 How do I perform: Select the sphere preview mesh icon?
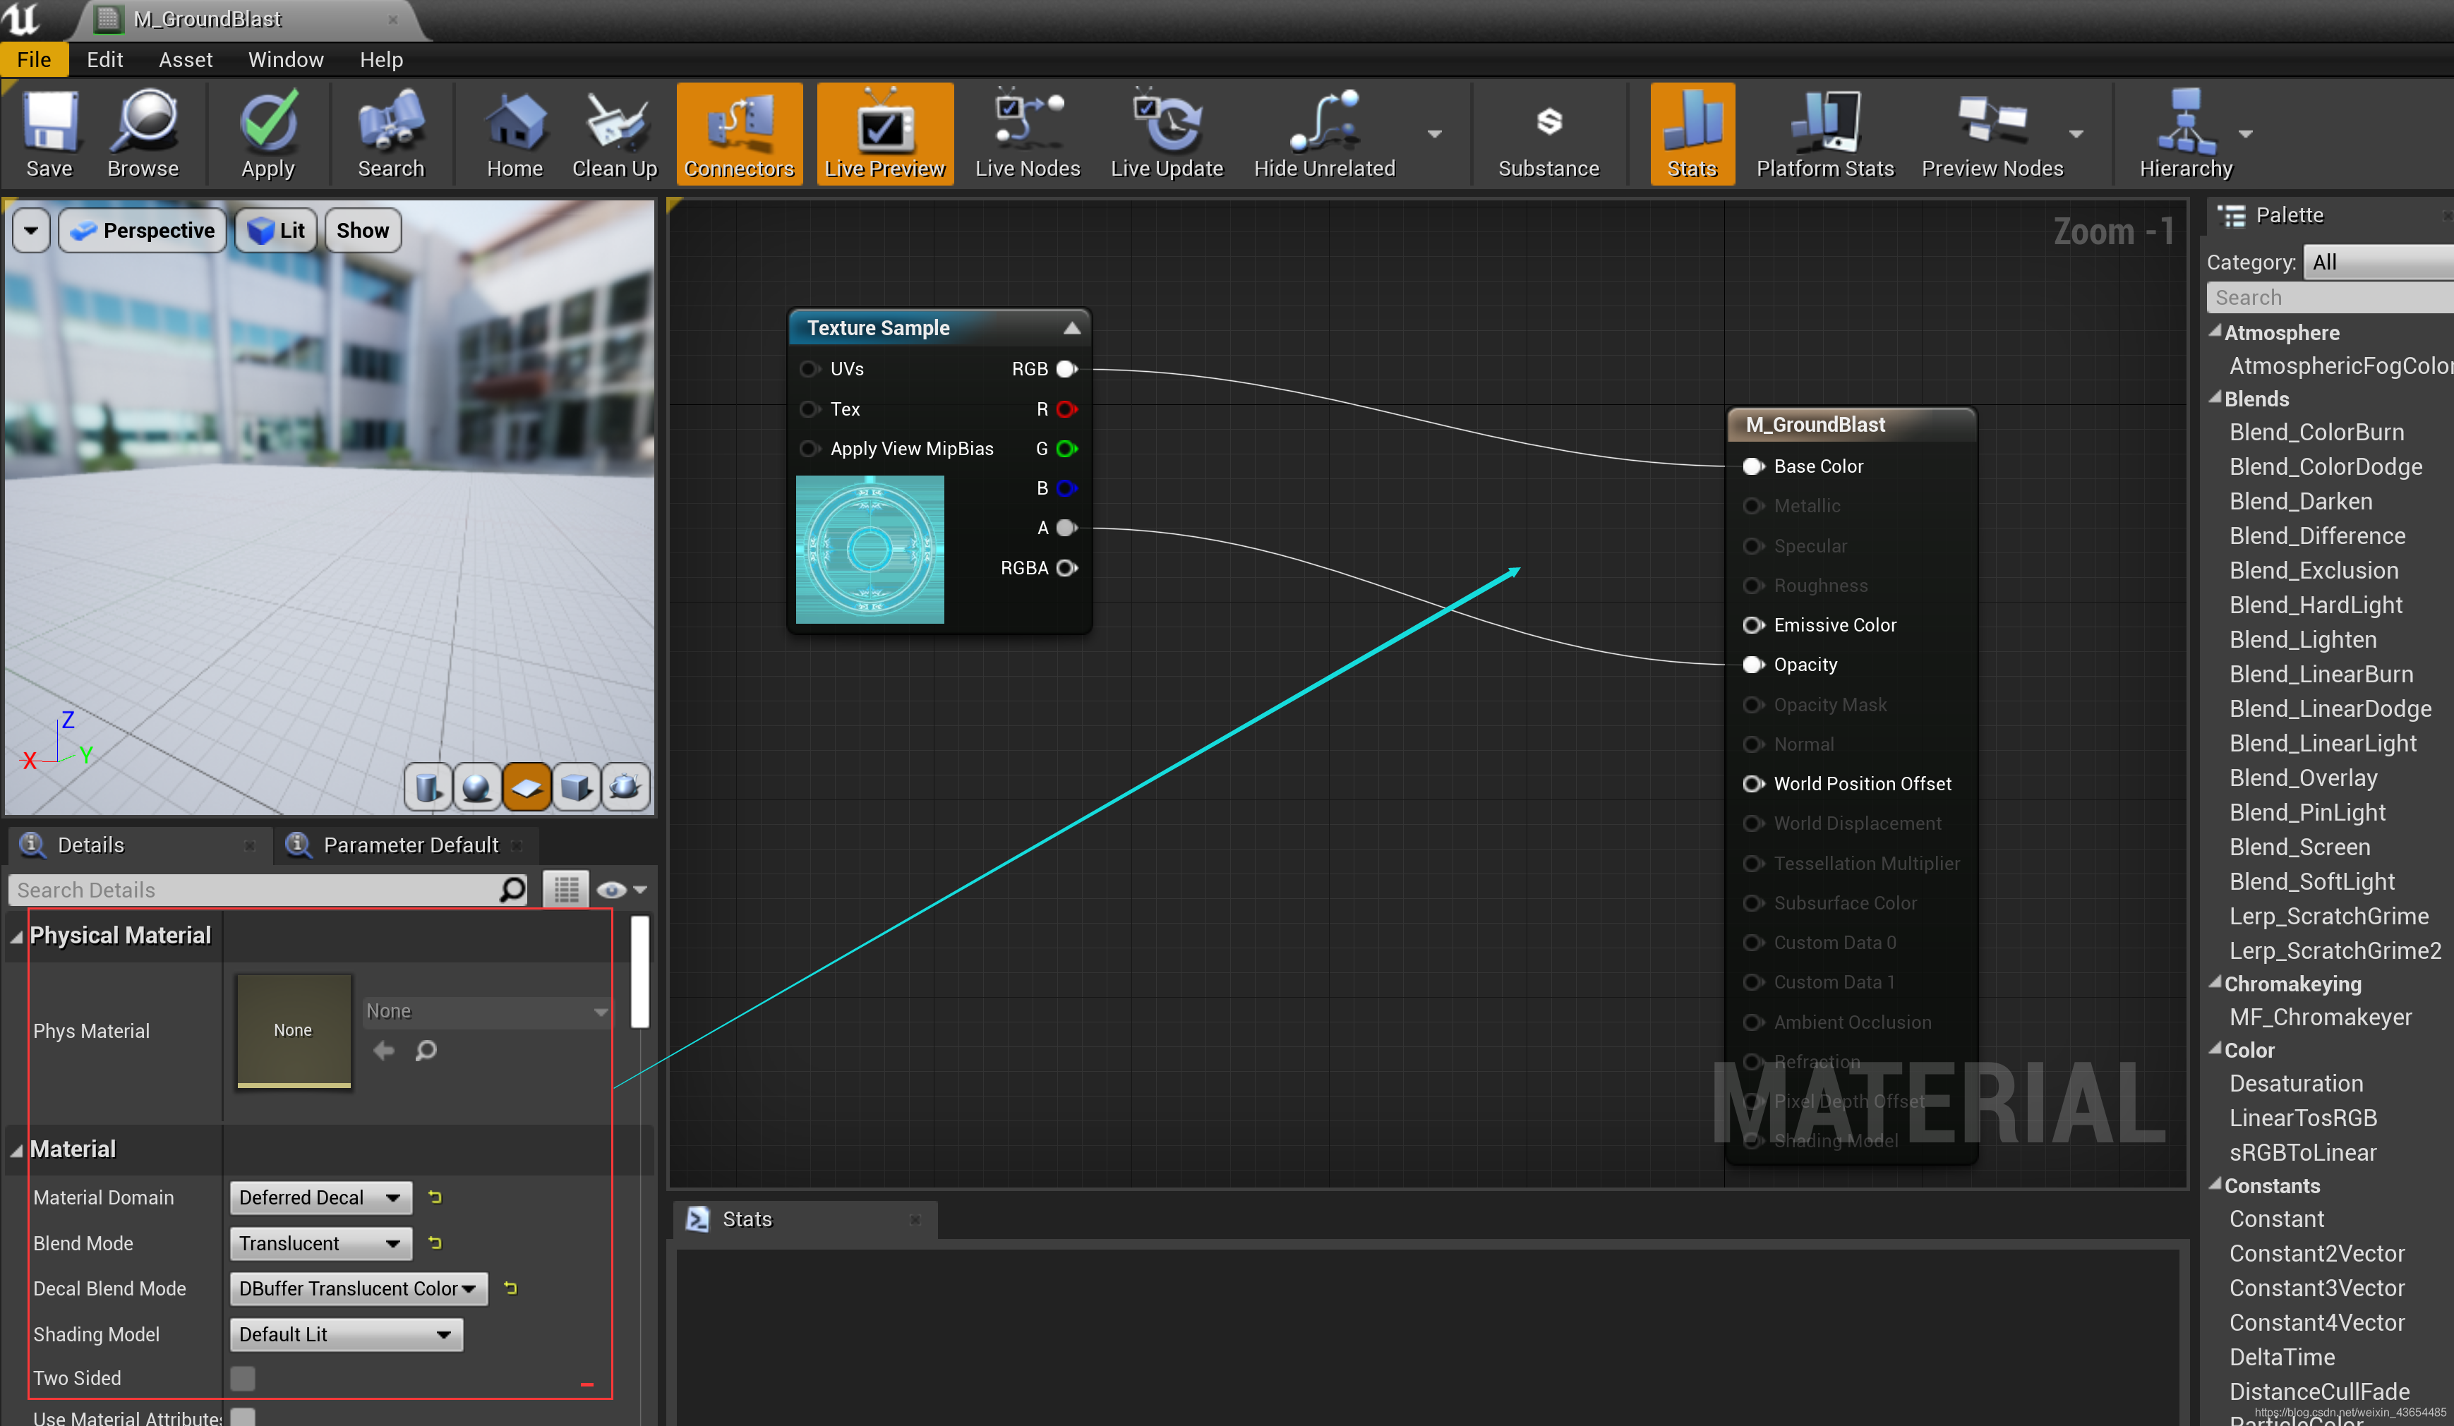tap(477, 787)
